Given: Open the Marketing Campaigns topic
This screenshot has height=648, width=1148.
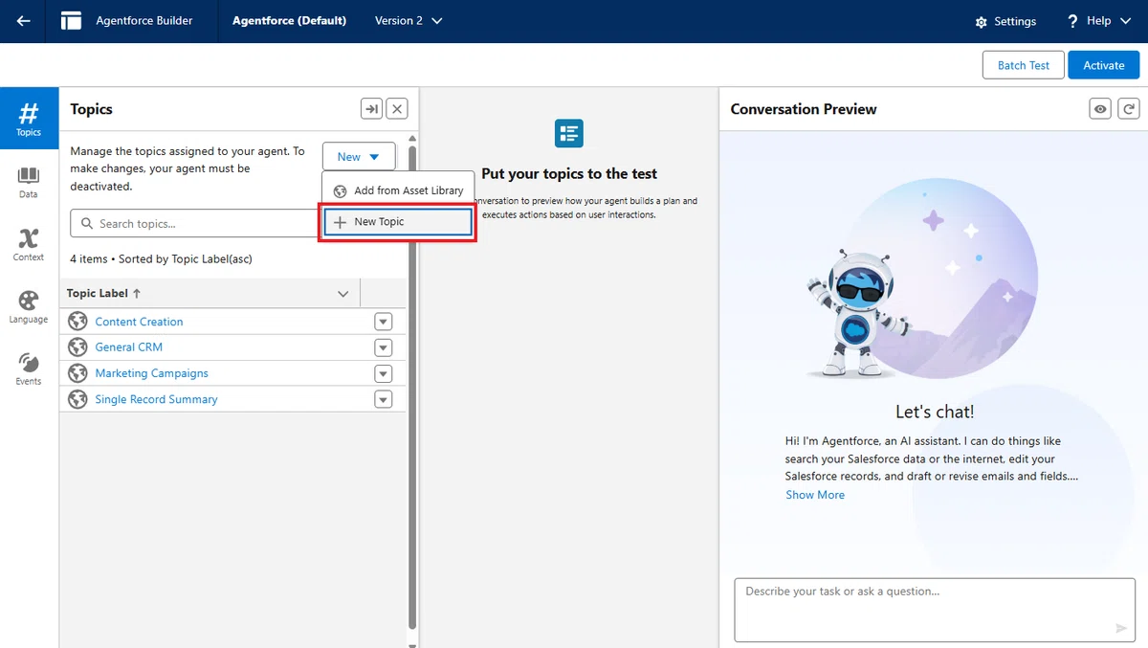Looking at the screenshot, I should [x=151, y=373].
